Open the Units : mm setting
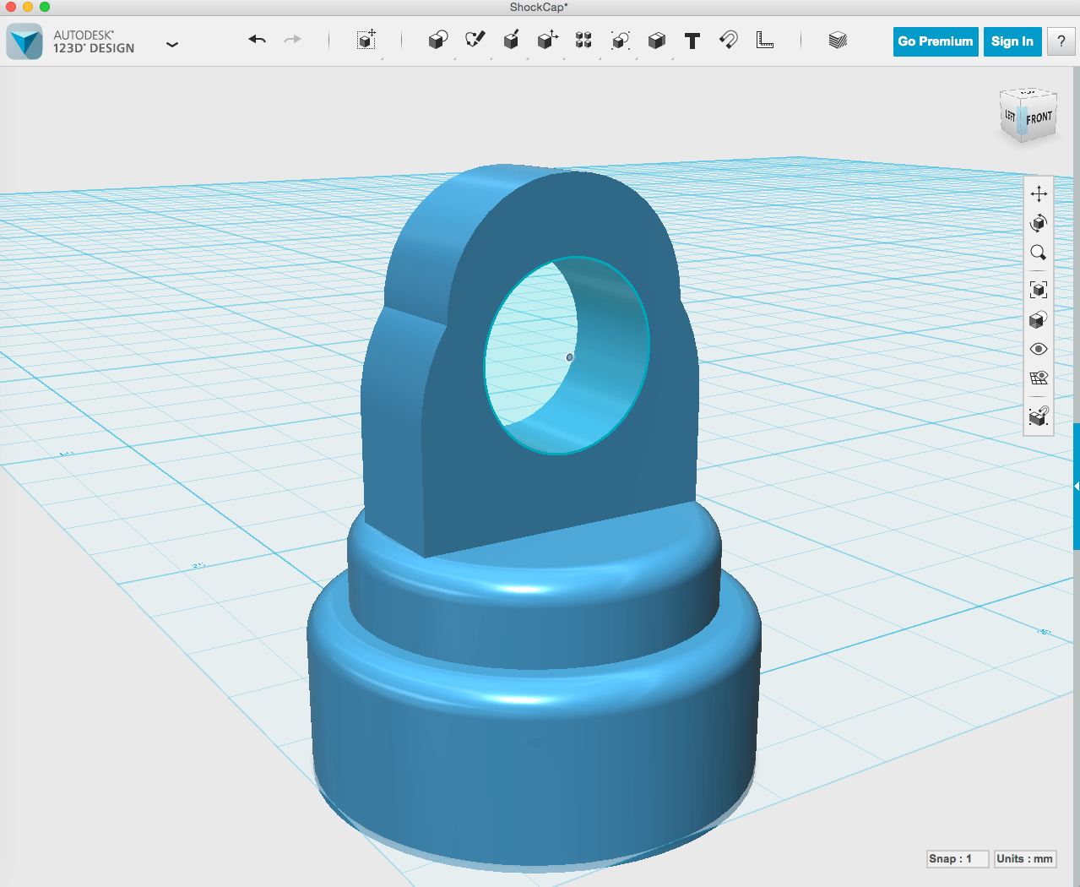 tap(1025, 858)
